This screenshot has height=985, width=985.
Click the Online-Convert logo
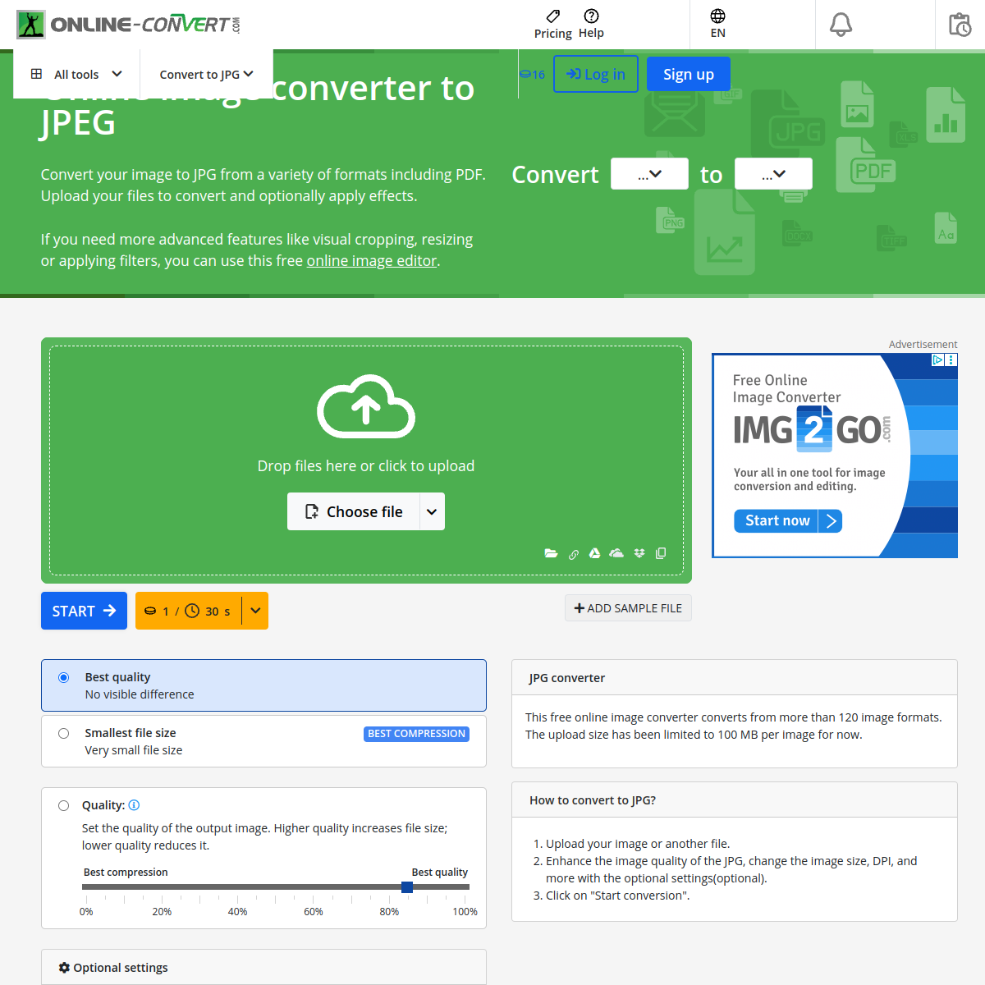coord(129,25)
